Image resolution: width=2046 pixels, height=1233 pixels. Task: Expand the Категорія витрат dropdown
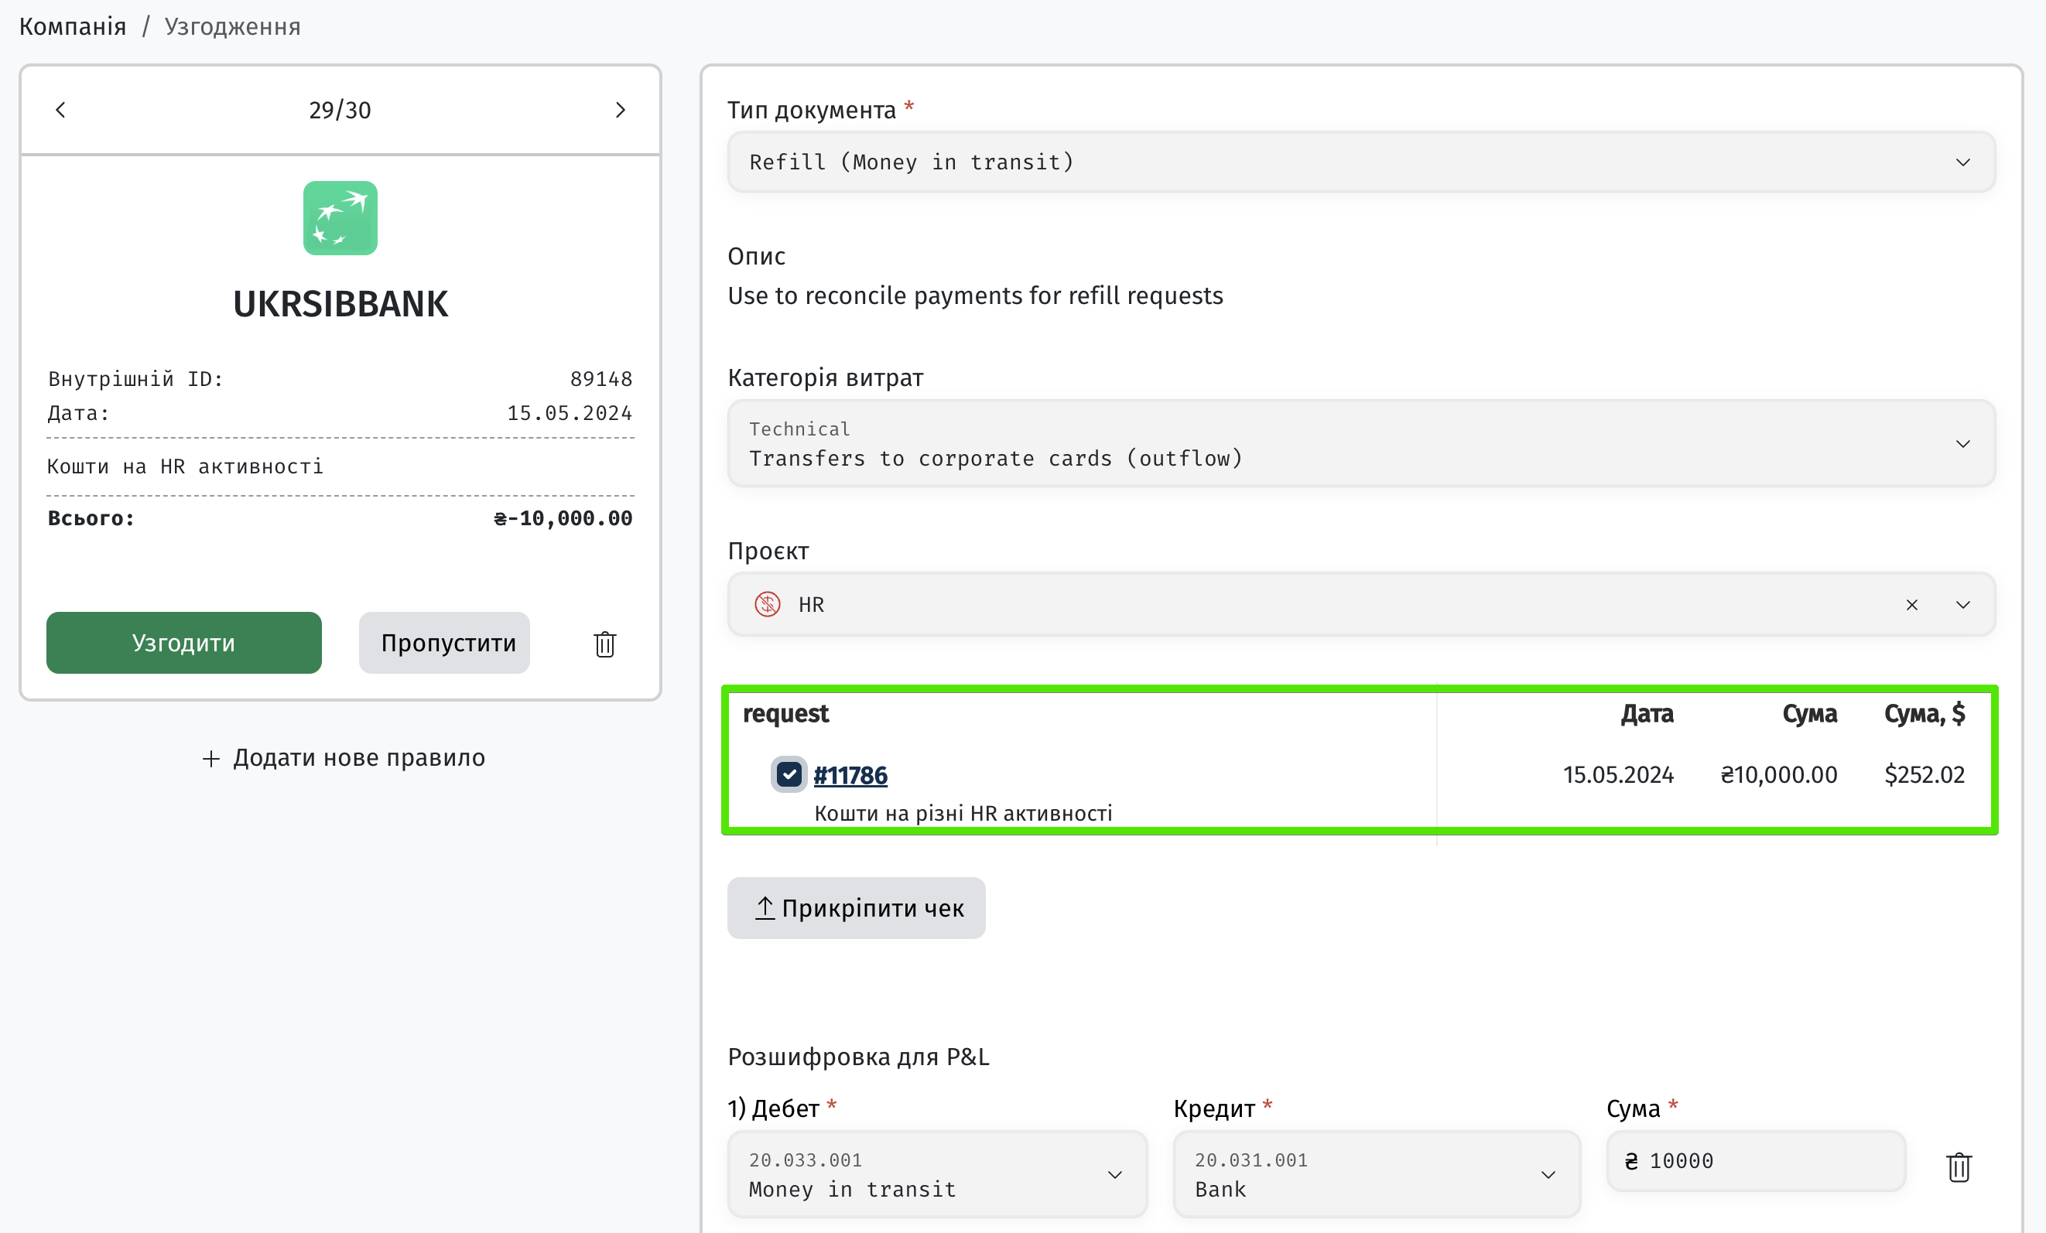point(1361,443)
